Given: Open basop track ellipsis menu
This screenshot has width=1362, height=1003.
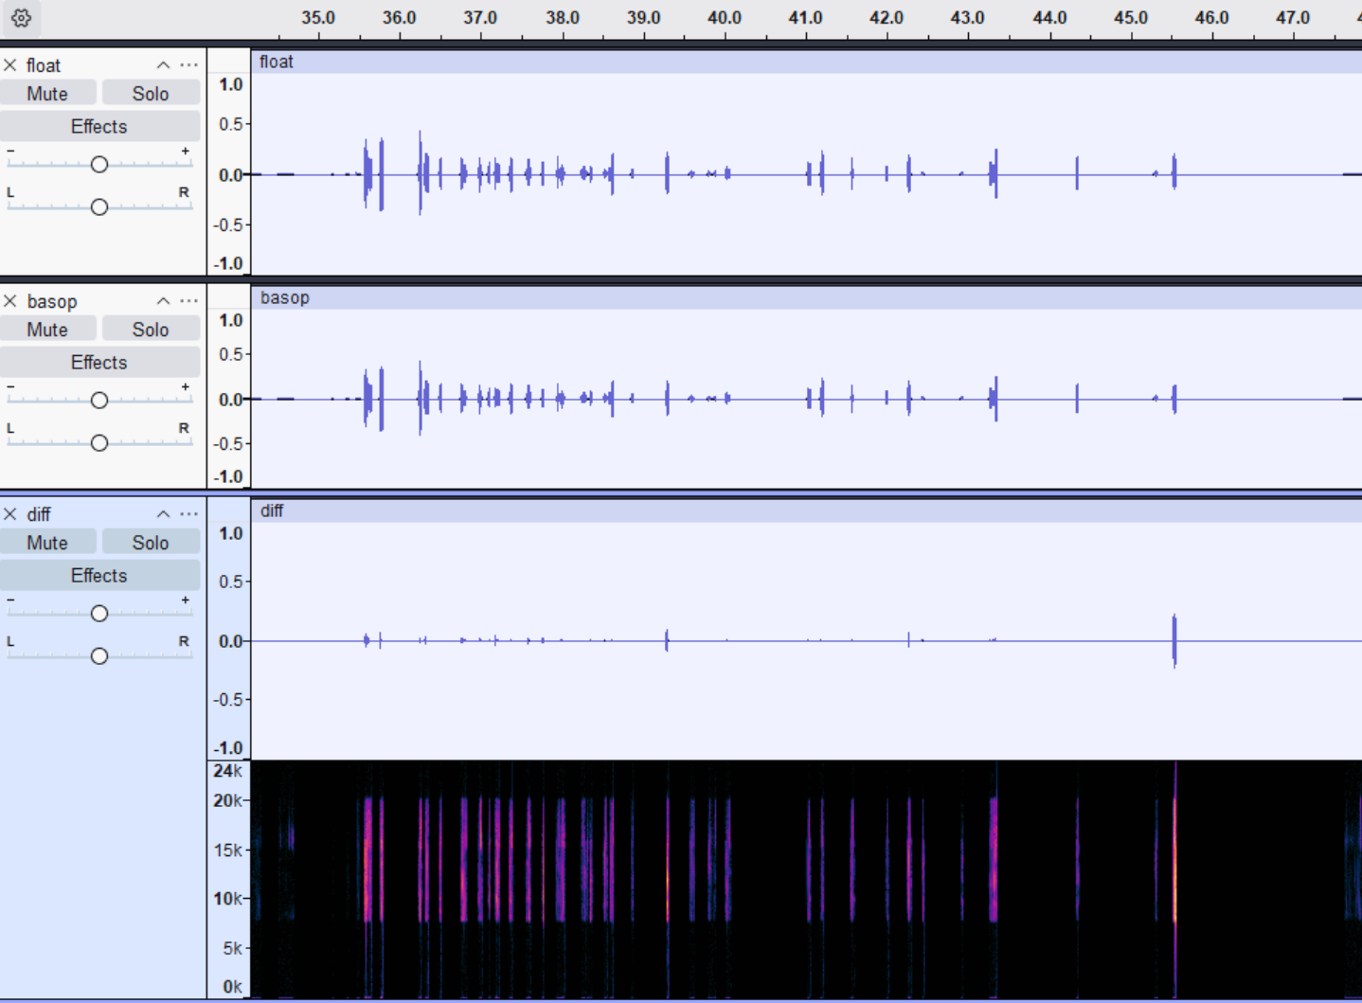Looking at the screenshot, I should coord(189,301).
